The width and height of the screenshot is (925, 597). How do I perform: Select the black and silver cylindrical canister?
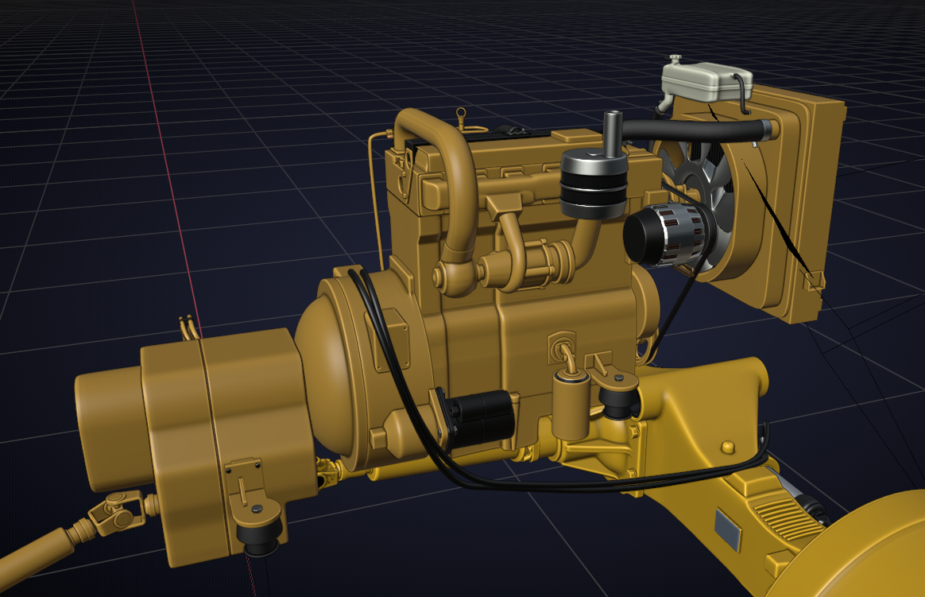tap(593, 182)
